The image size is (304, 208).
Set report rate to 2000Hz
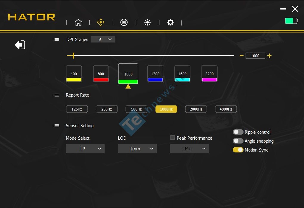[x=196, y=109]
